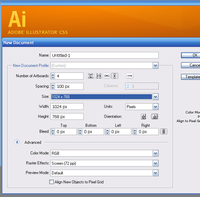
Task: Open the New Document Profile dropdown
Action: 155,66
